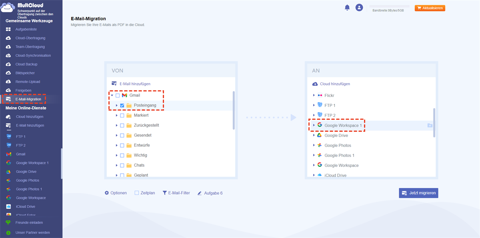The height and width of the screenshot is (238, 480).
Task: Click E-Mail hinzufügen in VON panel
Action: (x=131, y=84)
